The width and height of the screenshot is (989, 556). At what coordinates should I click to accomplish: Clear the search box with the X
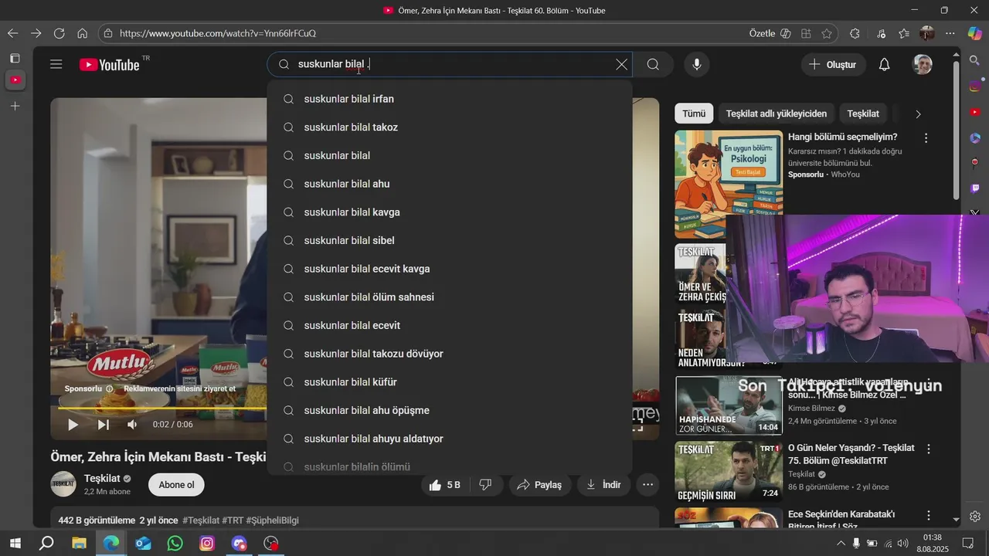pos(621,64)
